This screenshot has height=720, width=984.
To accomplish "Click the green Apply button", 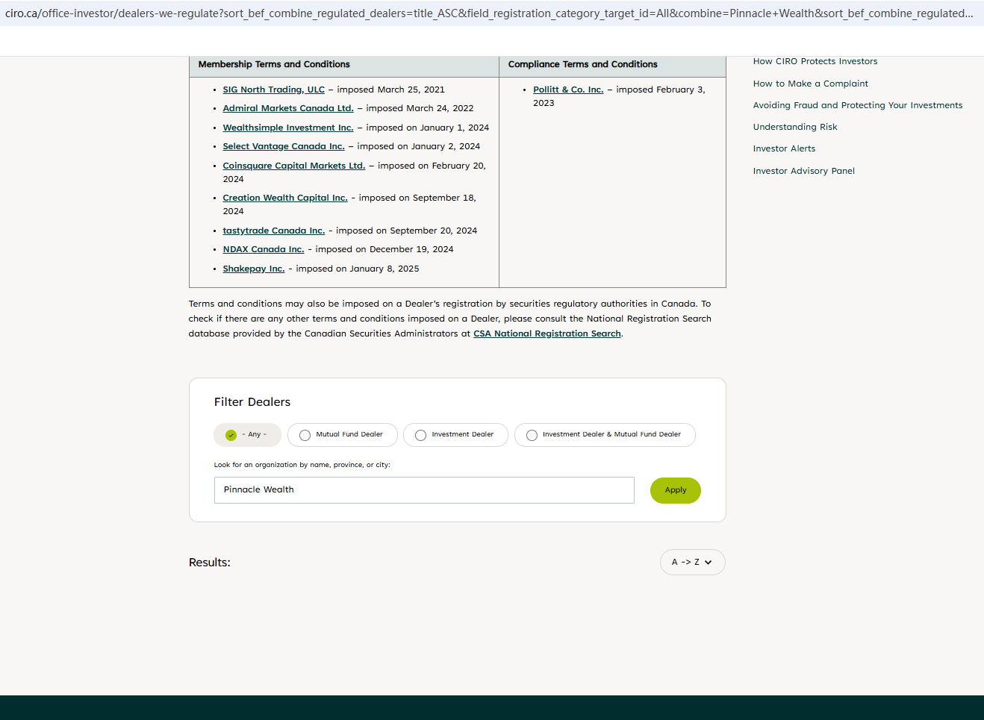I will pos(676,490).
